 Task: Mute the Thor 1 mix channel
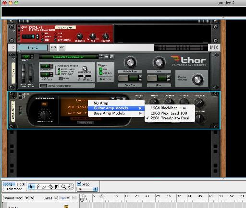click(x=53, y=47)
